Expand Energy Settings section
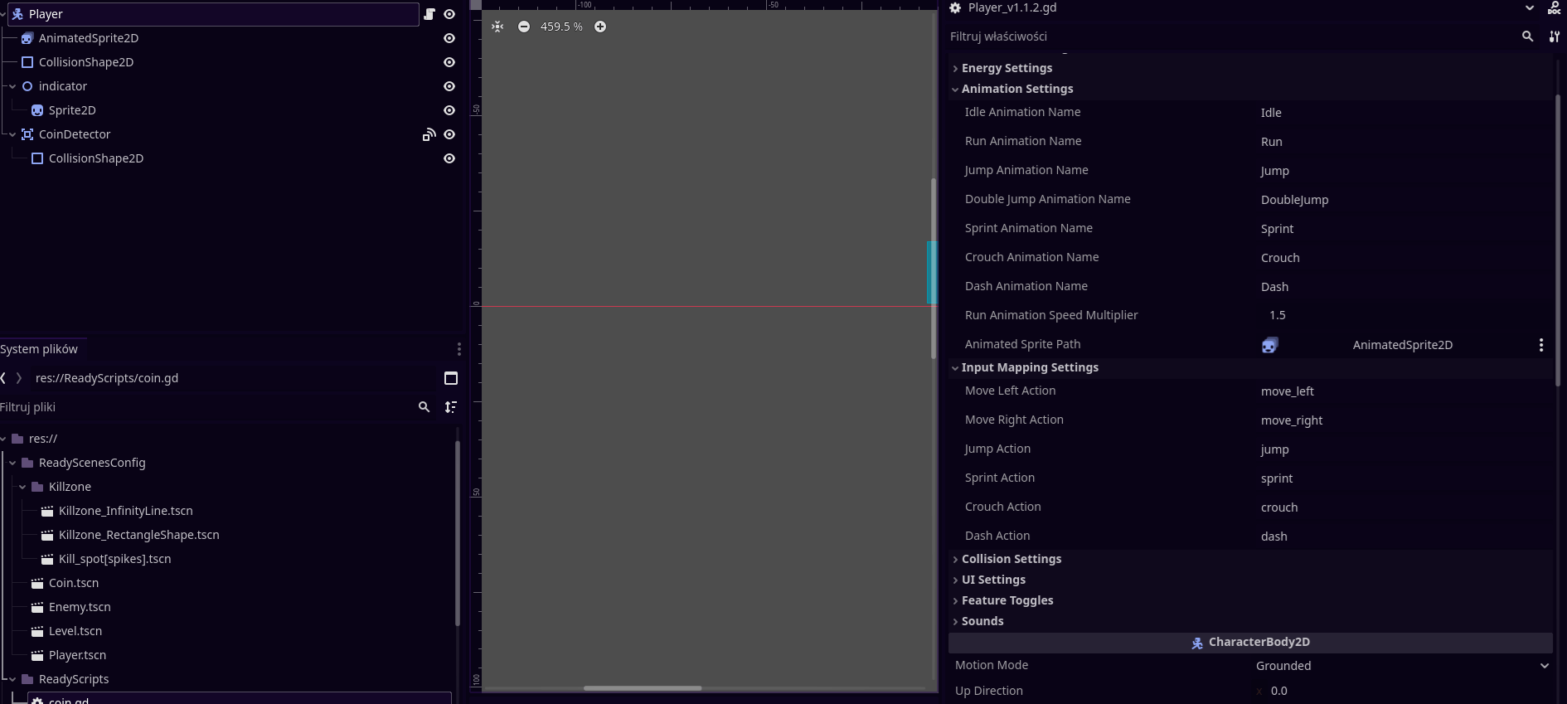 [x=1250, y=68]
